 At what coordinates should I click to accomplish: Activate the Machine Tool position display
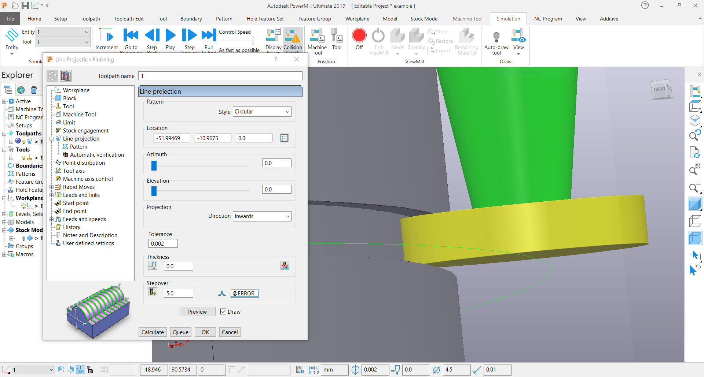coord(317,40)
